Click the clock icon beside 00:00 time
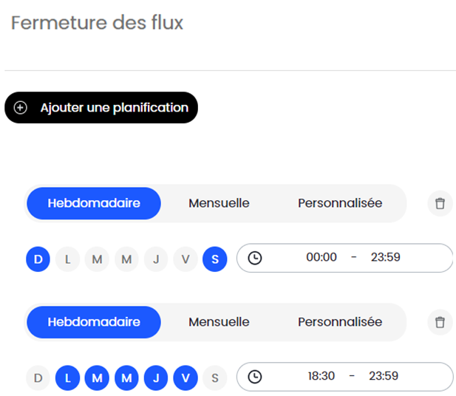This screenshot has width=456, height=396. 255,258
